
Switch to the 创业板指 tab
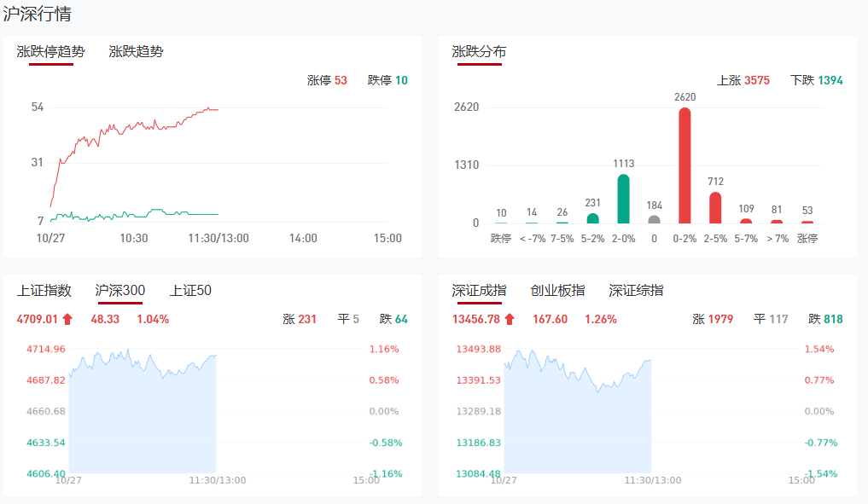click(x=557, y=291)
